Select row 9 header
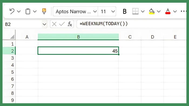 pos(9,100)
